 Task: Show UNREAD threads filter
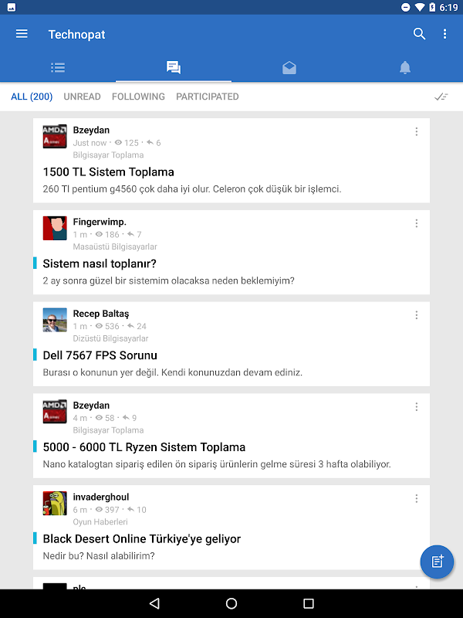pos(83,97)
